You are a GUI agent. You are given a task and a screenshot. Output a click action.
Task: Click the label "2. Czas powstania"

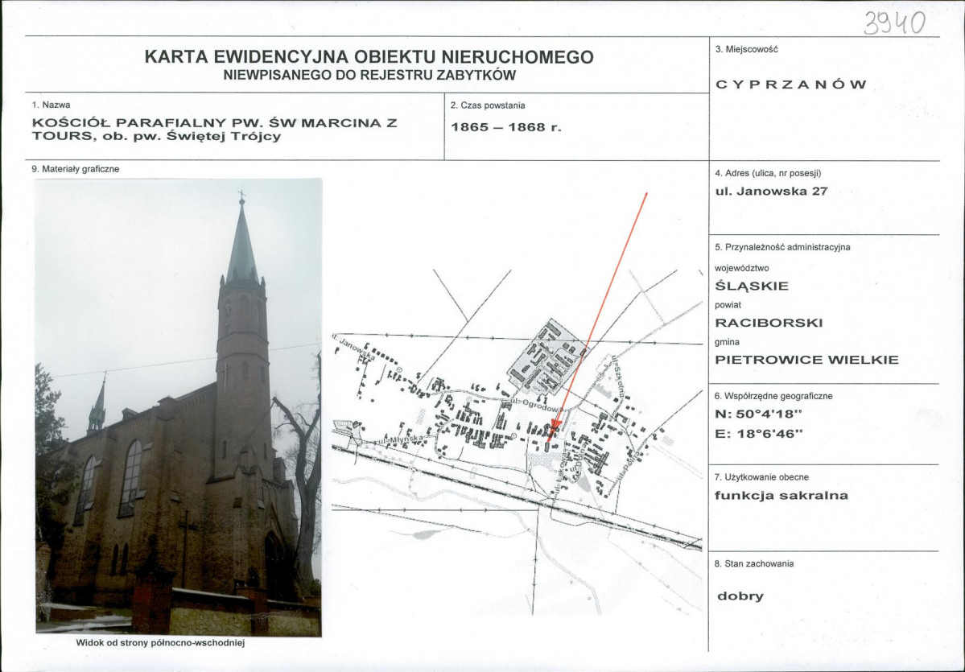pyautogui.click(x=488, y=105)
